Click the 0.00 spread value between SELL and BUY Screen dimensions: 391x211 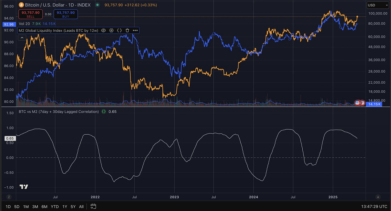[x=48, y=14]
